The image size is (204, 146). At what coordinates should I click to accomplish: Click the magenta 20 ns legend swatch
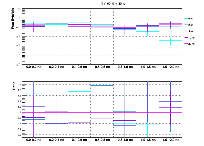[x=186, y=44]
